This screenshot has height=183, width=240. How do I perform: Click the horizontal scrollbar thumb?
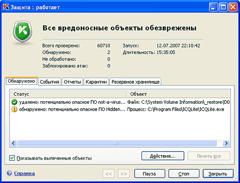click(117, 143)
